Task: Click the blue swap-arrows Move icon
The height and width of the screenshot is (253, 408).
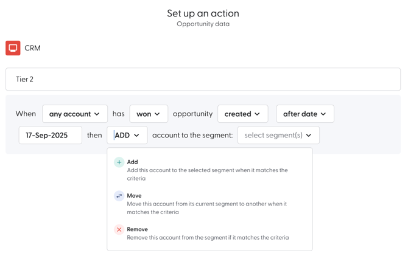Action: click(x=119, y=196)
